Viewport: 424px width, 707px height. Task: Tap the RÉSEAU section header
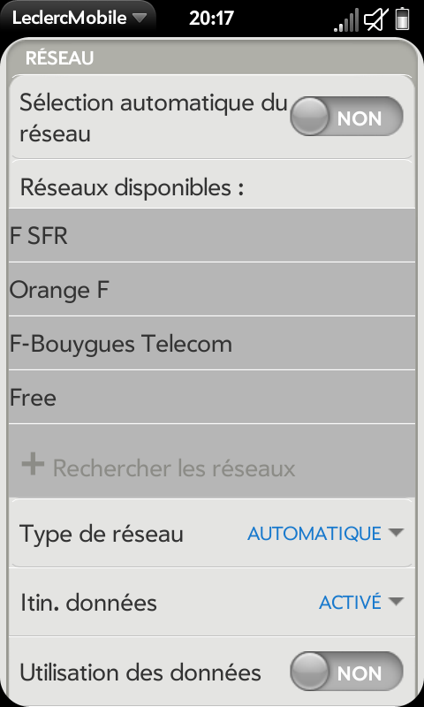point(59,58)
